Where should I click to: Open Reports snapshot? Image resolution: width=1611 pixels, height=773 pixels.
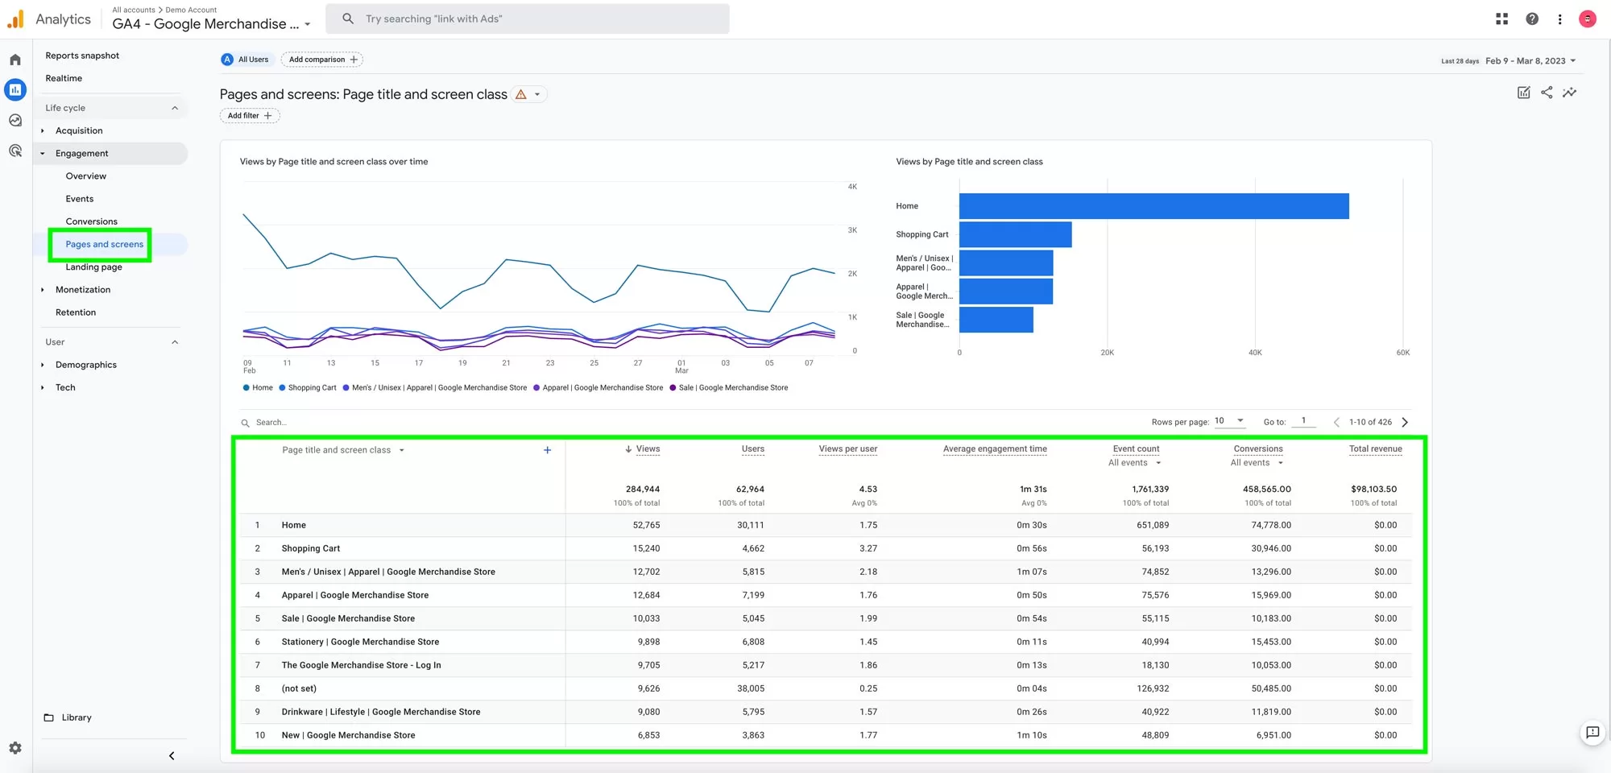click(x=82, y=56)
